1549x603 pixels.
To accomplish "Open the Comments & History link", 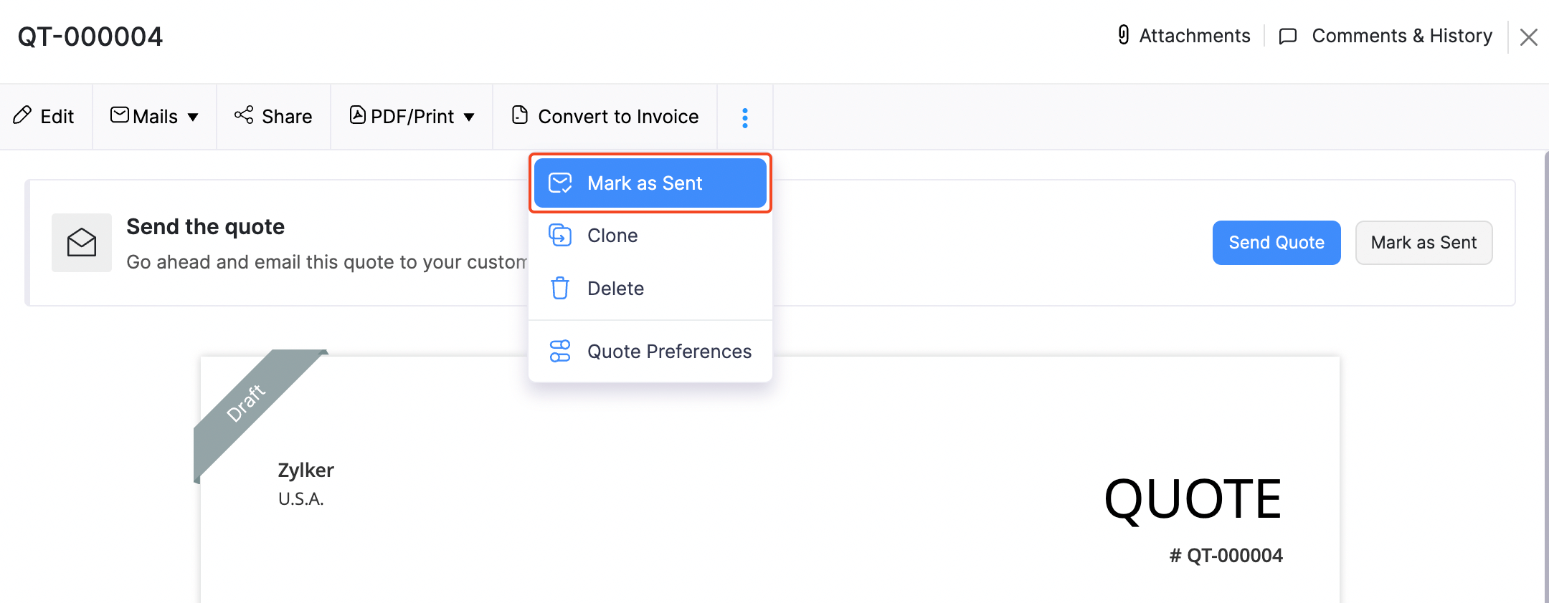I will [x=1401, y=36].
